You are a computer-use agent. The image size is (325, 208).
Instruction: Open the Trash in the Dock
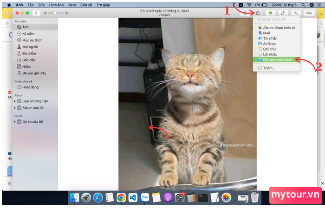(254, 197)
